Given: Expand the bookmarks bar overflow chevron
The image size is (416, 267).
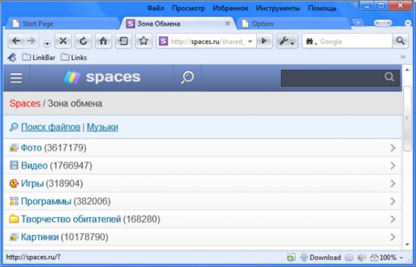Looking at the screenshot, I should point(403,57).
